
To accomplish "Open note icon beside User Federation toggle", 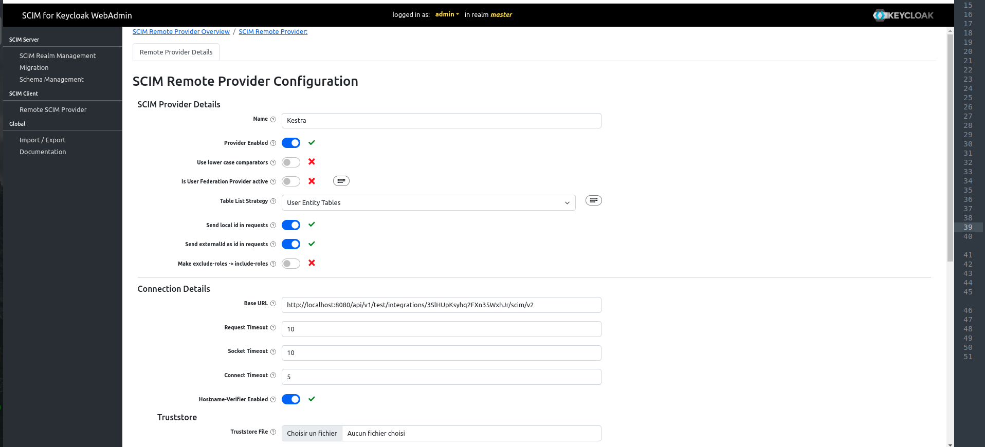I will [341, 181].
